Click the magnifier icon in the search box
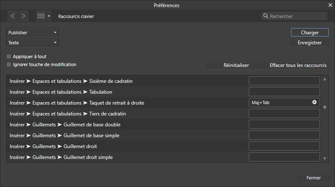335x187 pixels. 265,16
